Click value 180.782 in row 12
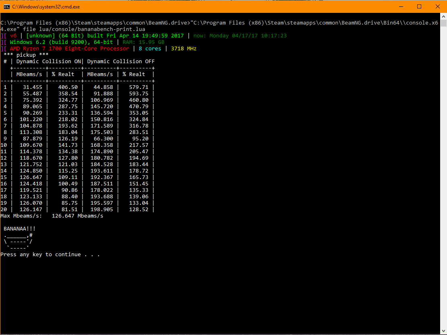Screen dimensions: 447x335 pos(102,158)
